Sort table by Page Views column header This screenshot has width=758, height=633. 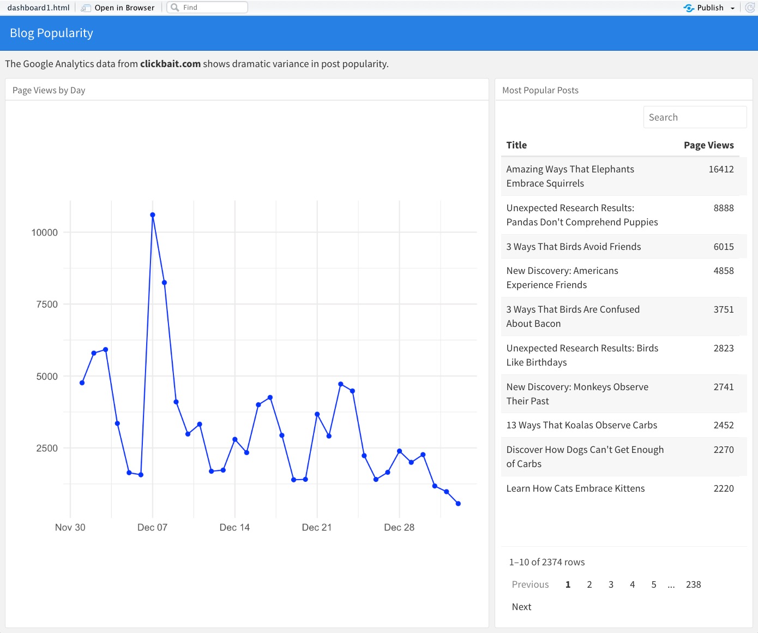click(x=708, y=145)
